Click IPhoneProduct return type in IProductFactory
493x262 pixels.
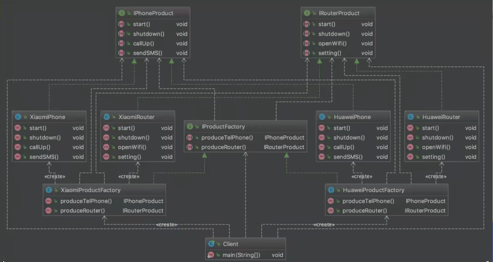click(x=284, y=137)
